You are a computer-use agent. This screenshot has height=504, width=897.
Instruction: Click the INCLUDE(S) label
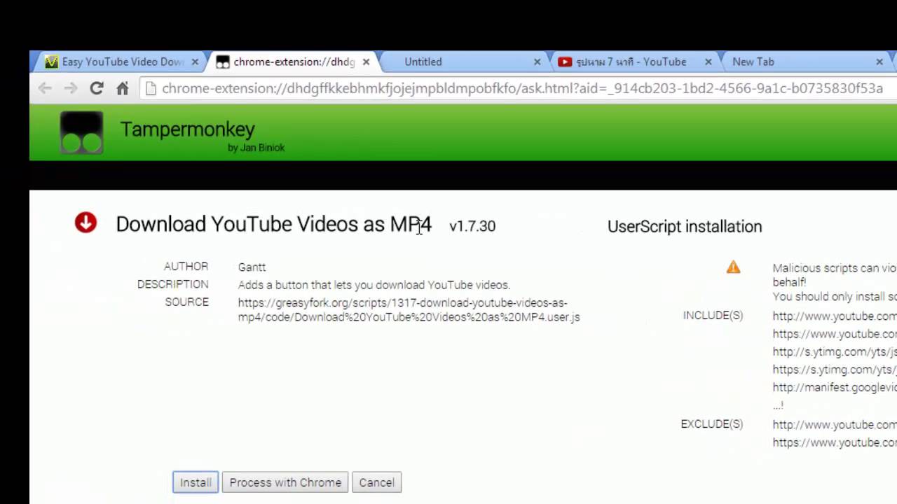[713, 316]
